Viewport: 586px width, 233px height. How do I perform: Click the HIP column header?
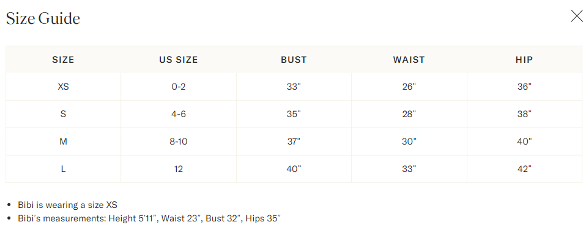[524, 60]
